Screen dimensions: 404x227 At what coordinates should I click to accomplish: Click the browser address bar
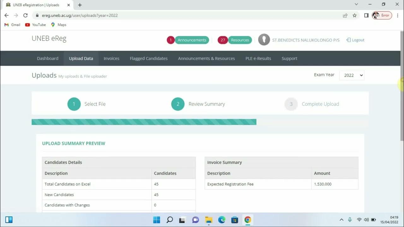(x=189, y=15)
